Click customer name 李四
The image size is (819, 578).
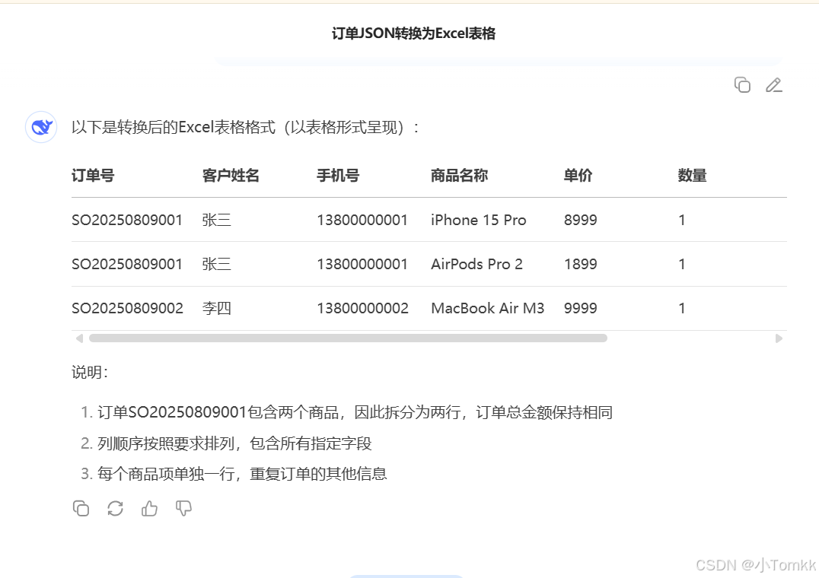pos(217,308)
